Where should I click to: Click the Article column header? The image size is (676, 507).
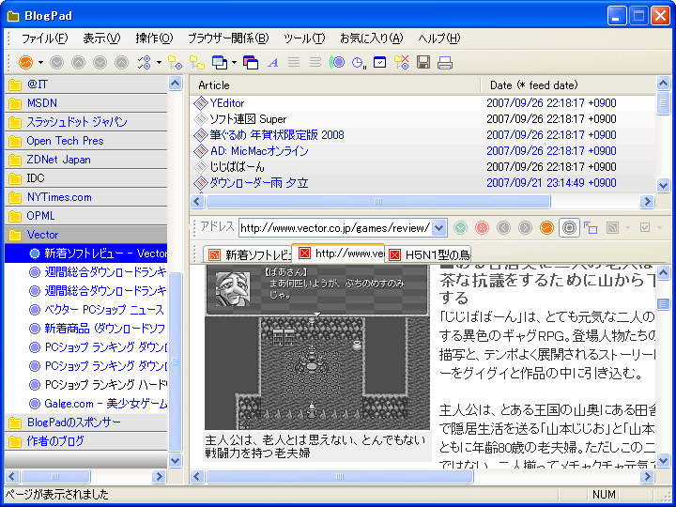tap(335, 85)
